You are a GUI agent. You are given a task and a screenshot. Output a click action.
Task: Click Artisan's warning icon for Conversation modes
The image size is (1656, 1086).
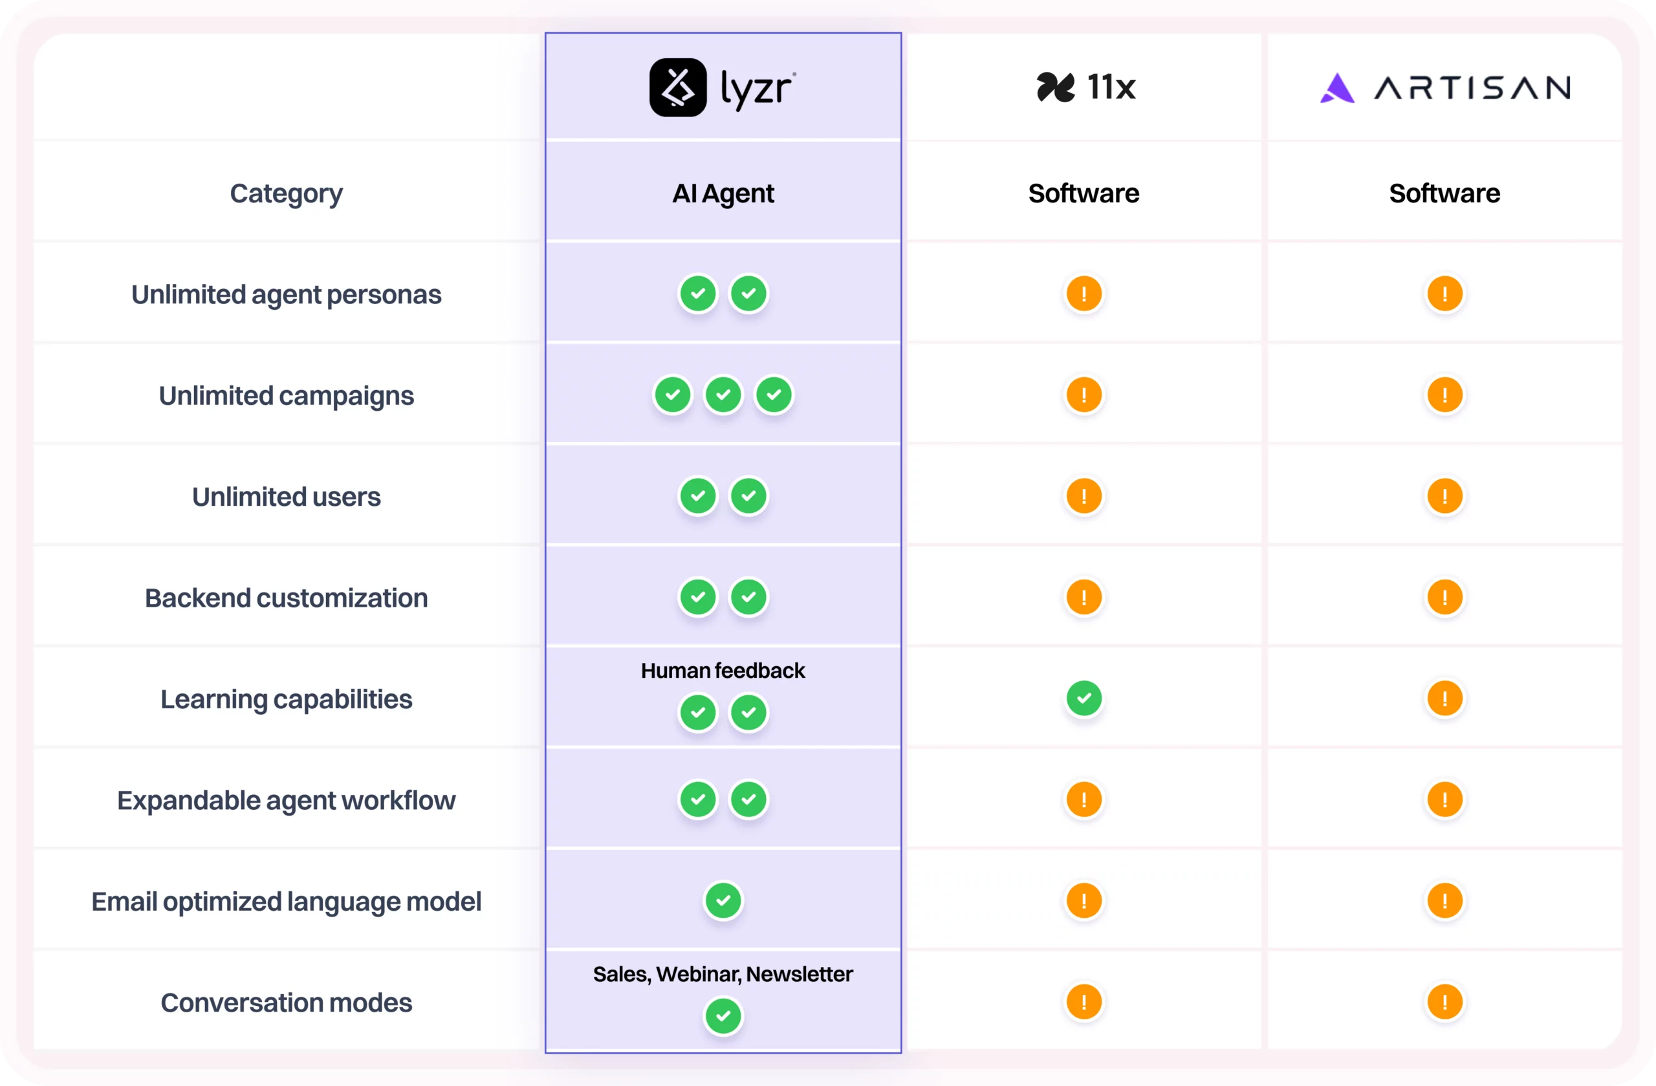(1444, 1002)
